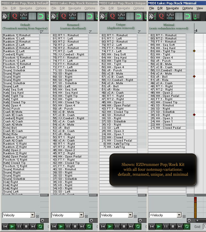The width and height of the screenshot is (206, 232).
Task: Open the Quantize tool in the Unique window
Action: [112, 16]
